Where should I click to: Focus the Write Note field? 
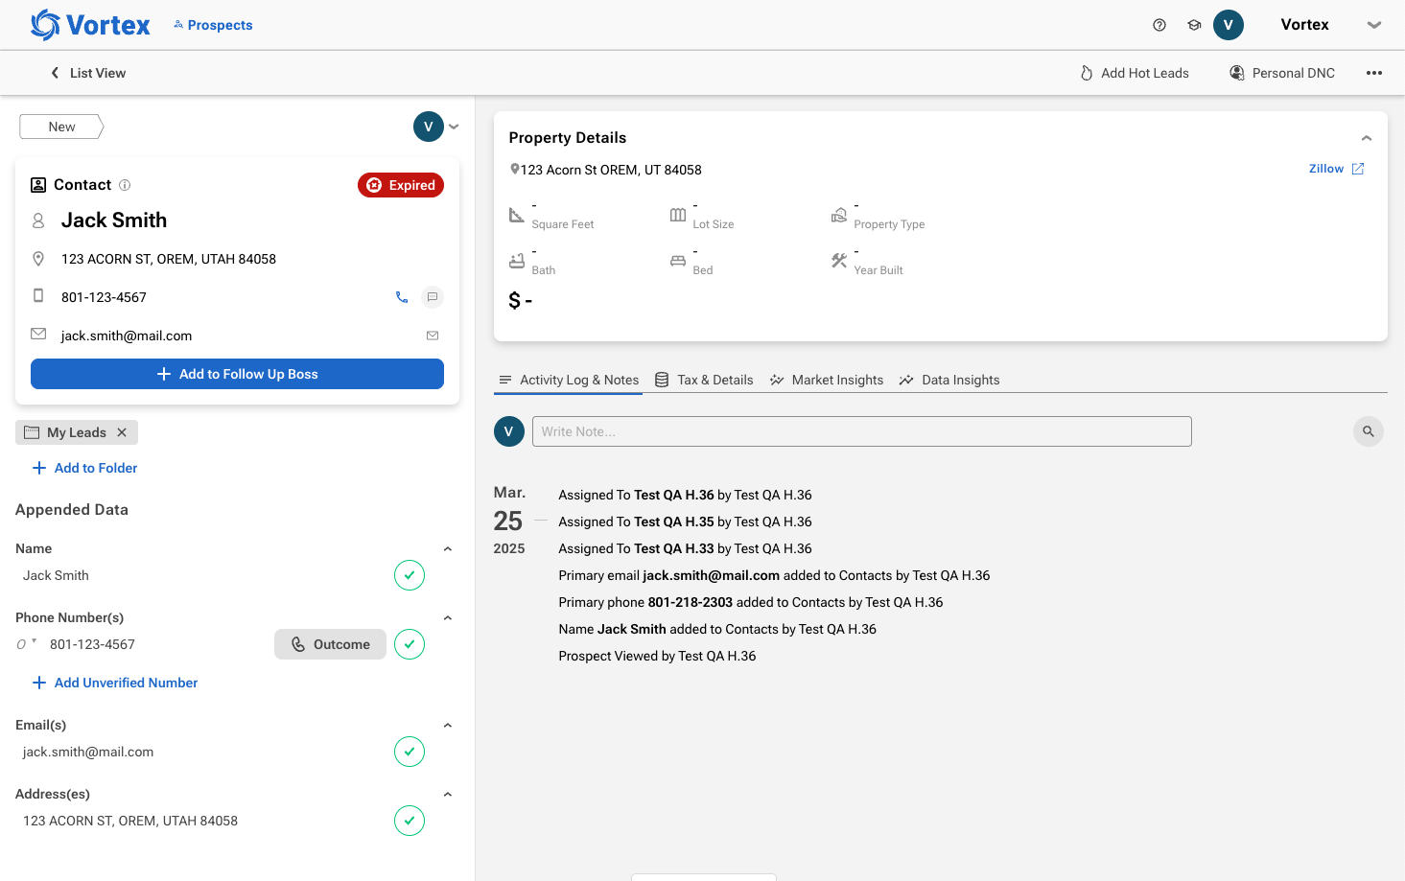click(x=861, y=431)
